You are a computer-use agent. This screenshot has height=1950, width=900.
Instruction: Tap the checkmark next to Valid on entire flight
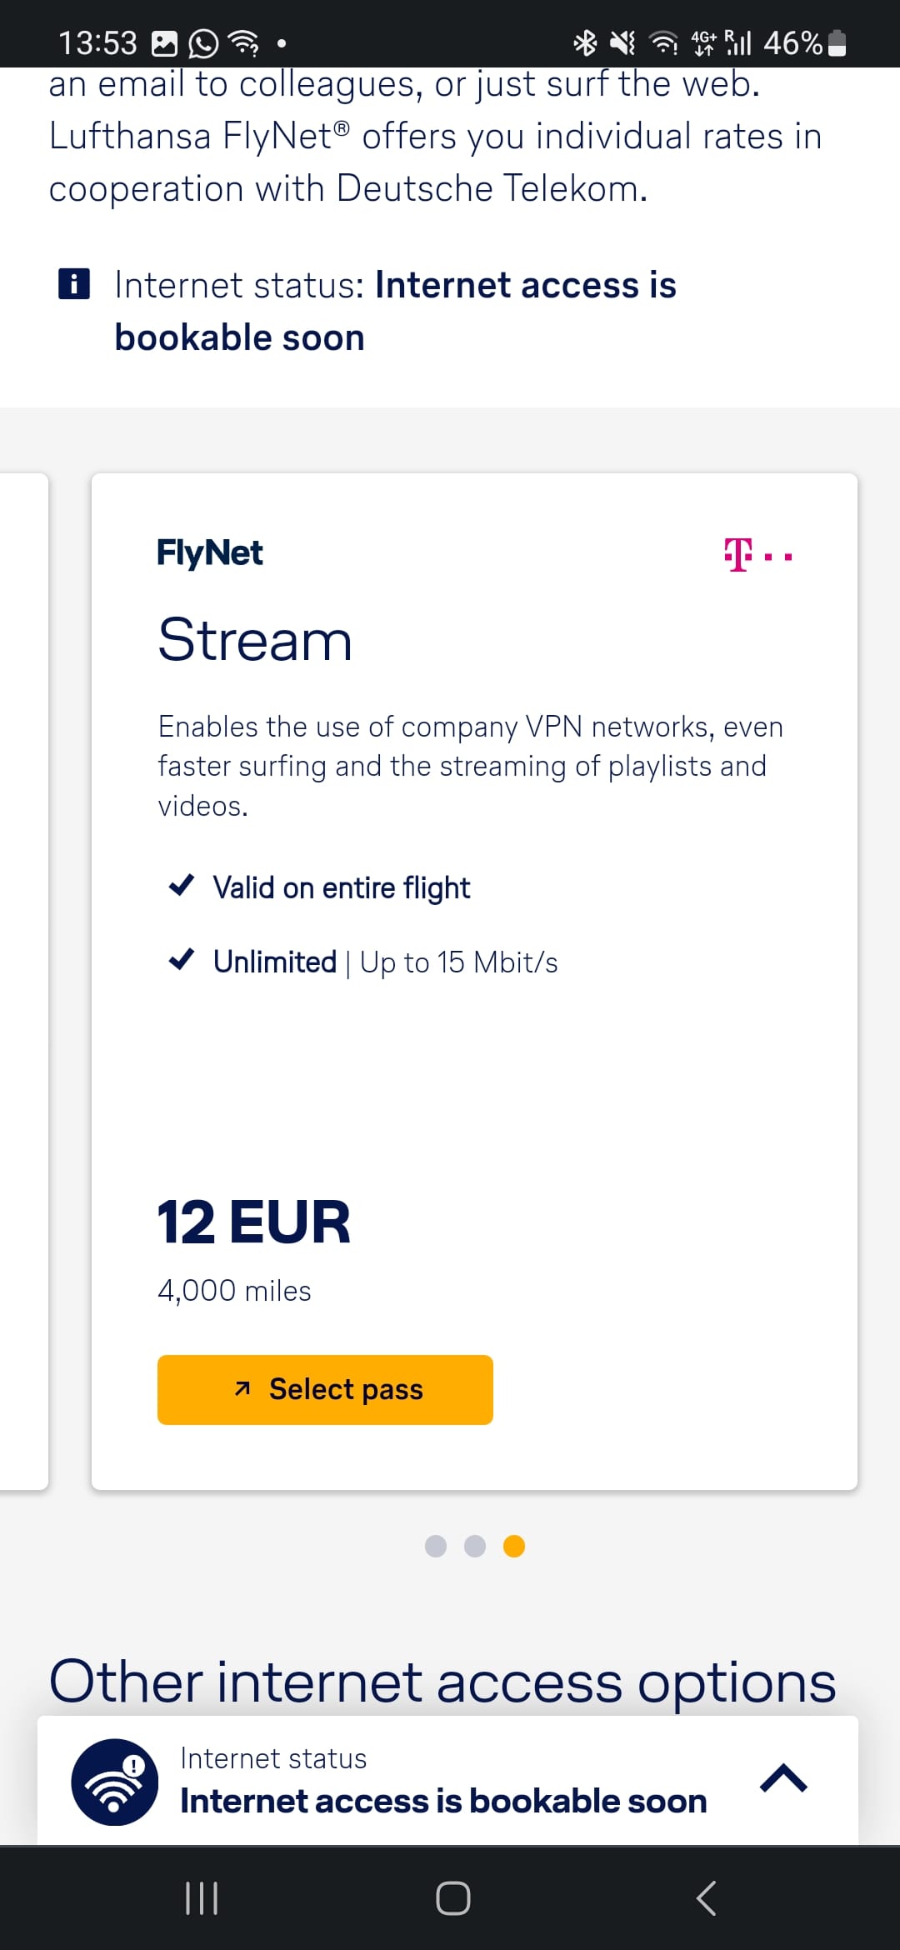[182, 885]
